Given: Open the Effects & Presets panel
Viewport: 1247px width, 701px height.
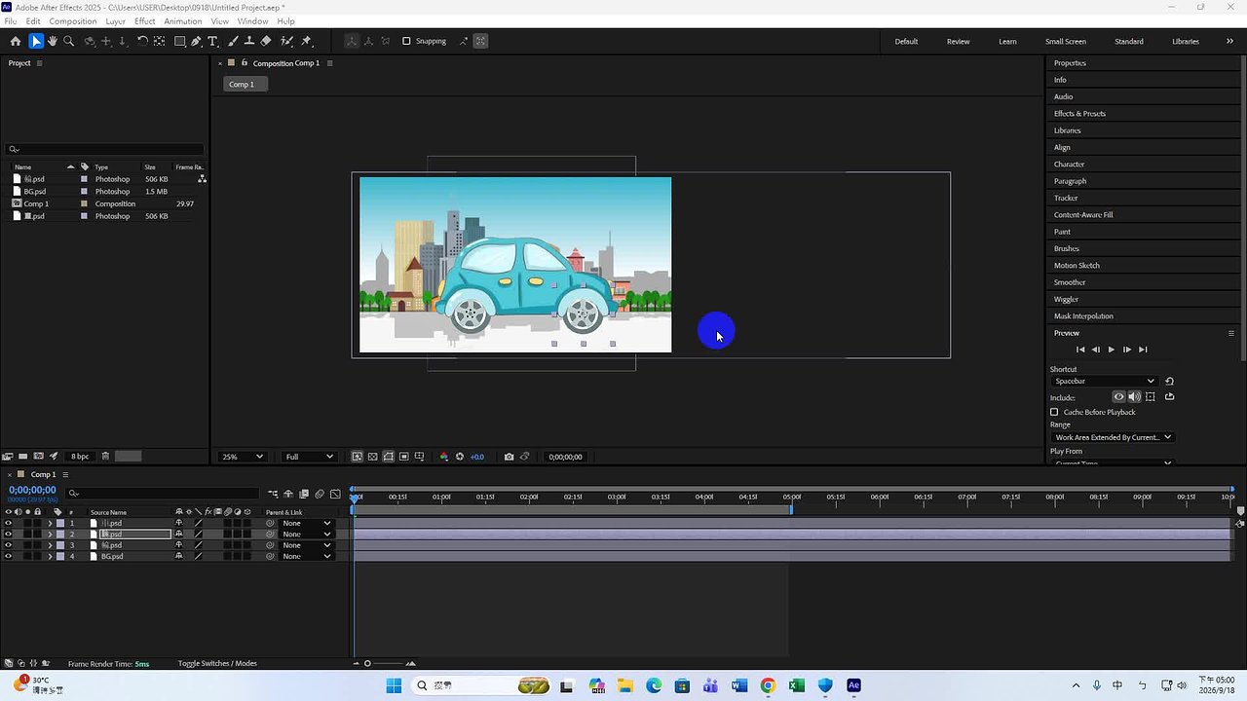Looking at the screenshot, I should point(1079,113).
